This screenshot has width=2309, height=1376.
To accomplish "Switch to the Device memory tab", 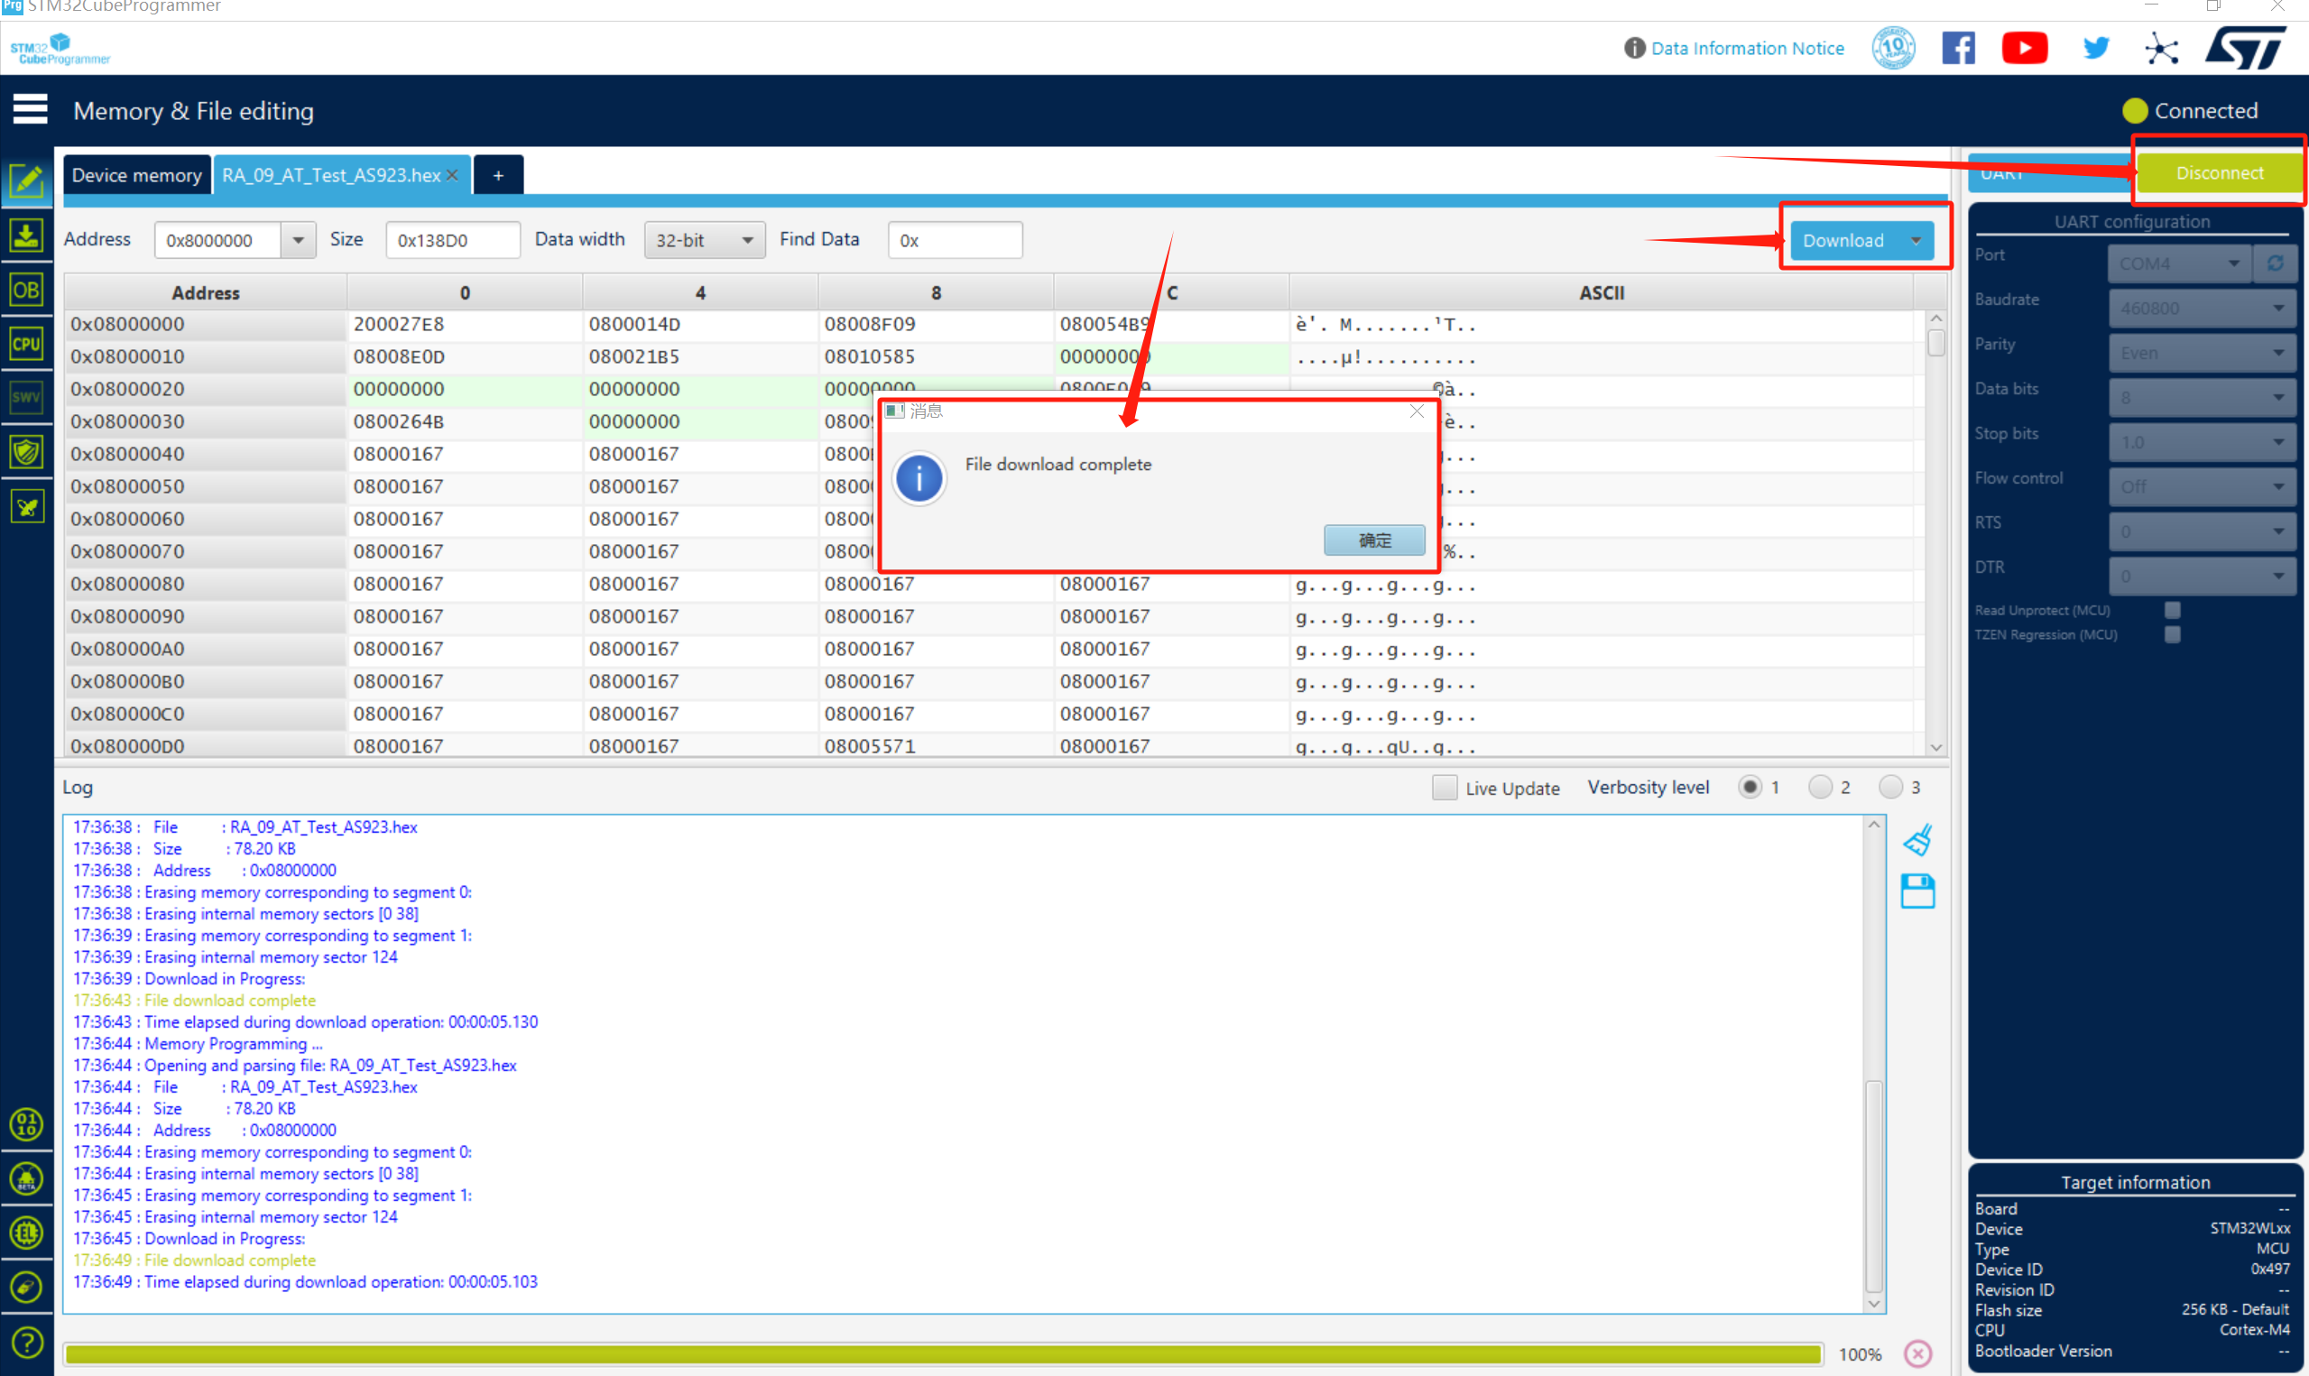I will [136, 174].
